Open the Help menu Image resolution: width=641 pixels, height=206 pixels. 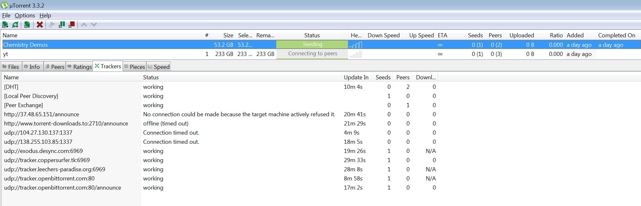tap(45, 15)
